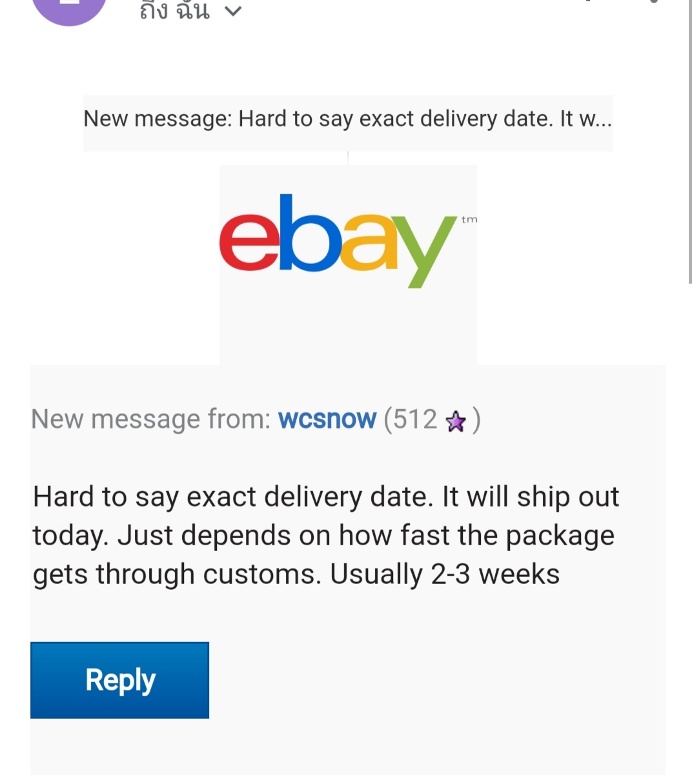Image resolution: width=692 pixels, height=775 pixels.
Task: Expand recipient details chevron next to ถึง ฉัน
Action: pyautogui.click(x=233, y=11)
